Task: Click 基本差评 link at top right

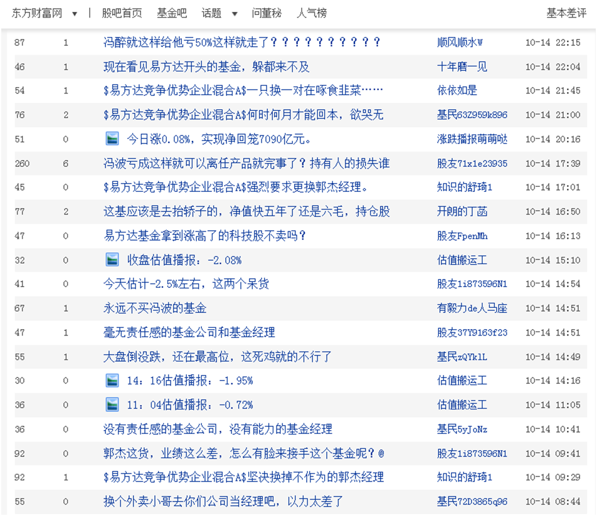Action: click(566, 13)
